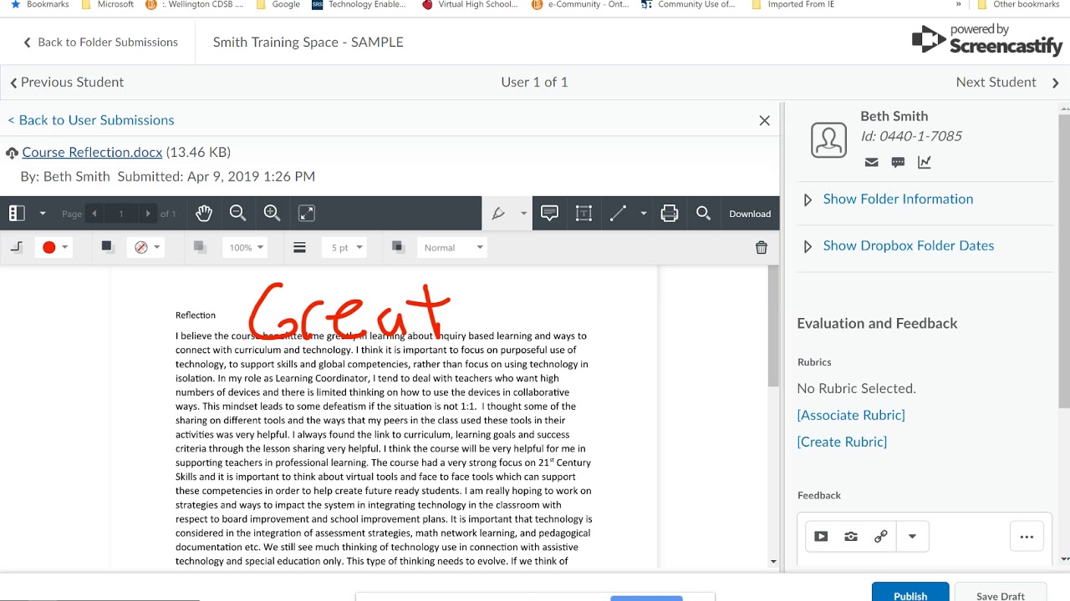Click the opacity overlapping squares icon
The height and width of the screenshot is (601, 1070).
[199, 246]
